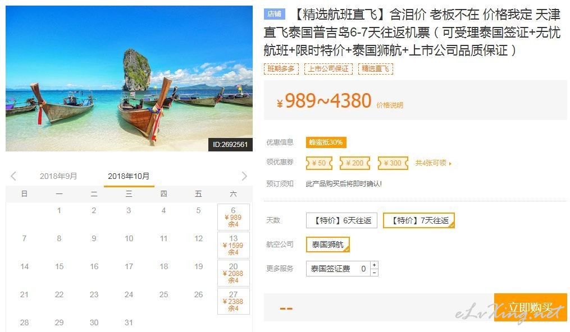570x332 pixels.
Task: Click 立即购买 buy now button
Action: pyautogui.click(x=530, y=307)
